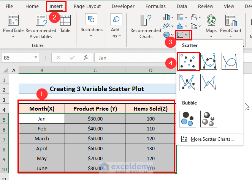This screenshot has height=180, width=252.
Task: Open the Add-ins dropdown
Action: [x=116, y=26]
